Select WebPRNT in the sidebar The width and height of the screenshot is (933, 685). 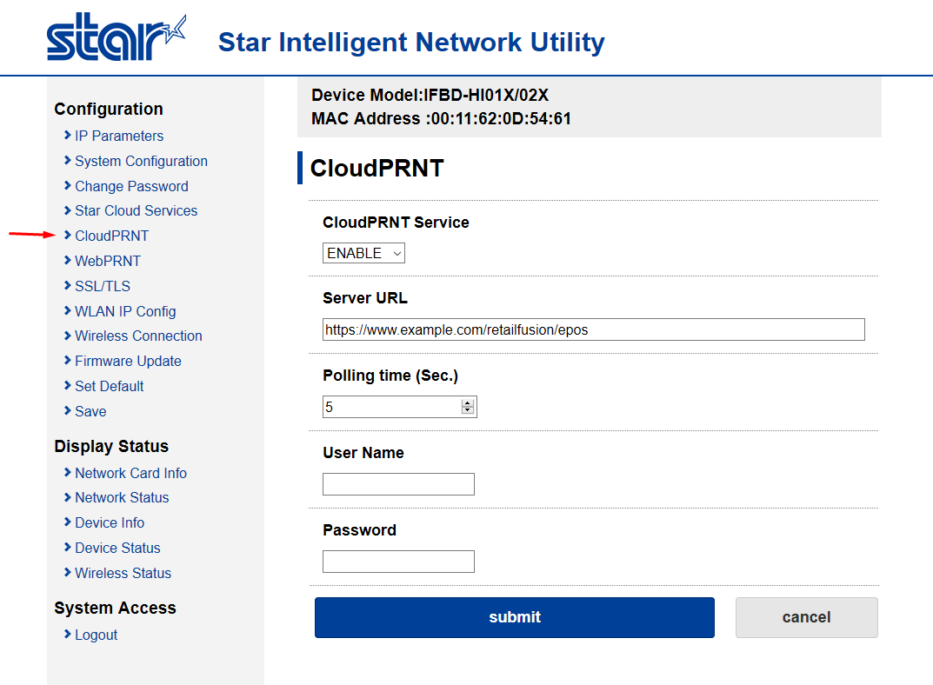click(107, 261)
